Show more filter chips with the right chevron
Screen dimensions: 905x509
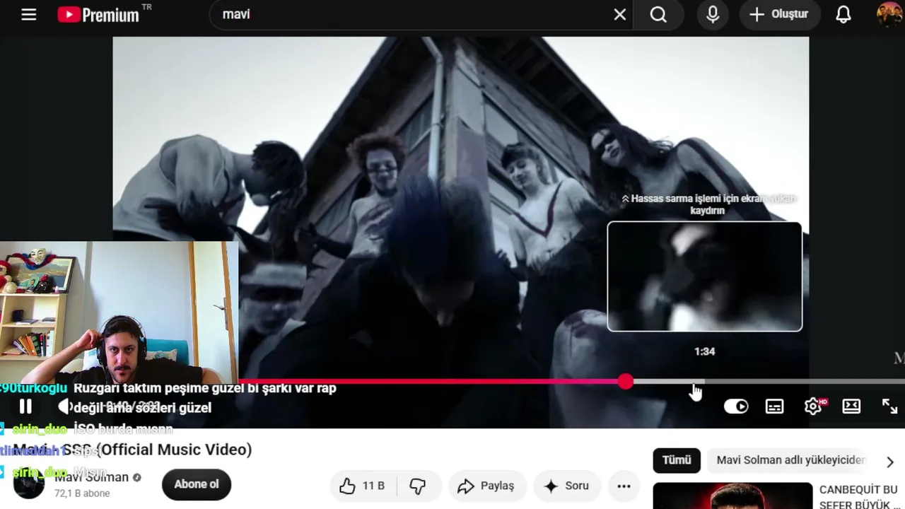pyautogui.click(x=890, y=462)
